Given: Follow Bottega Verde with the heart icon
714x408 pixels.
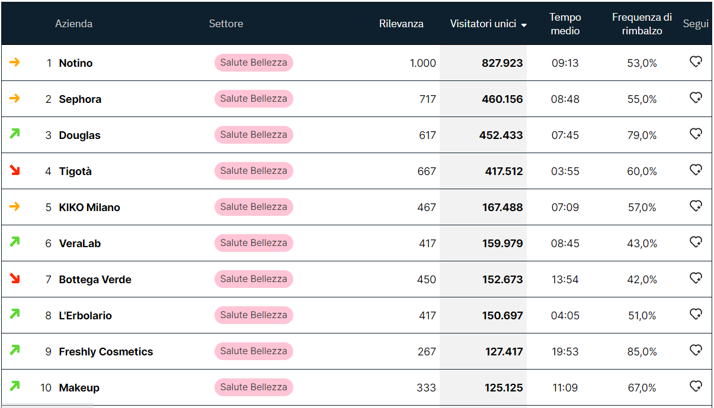Looking at the screenshot, I should [x=696, y=278].
